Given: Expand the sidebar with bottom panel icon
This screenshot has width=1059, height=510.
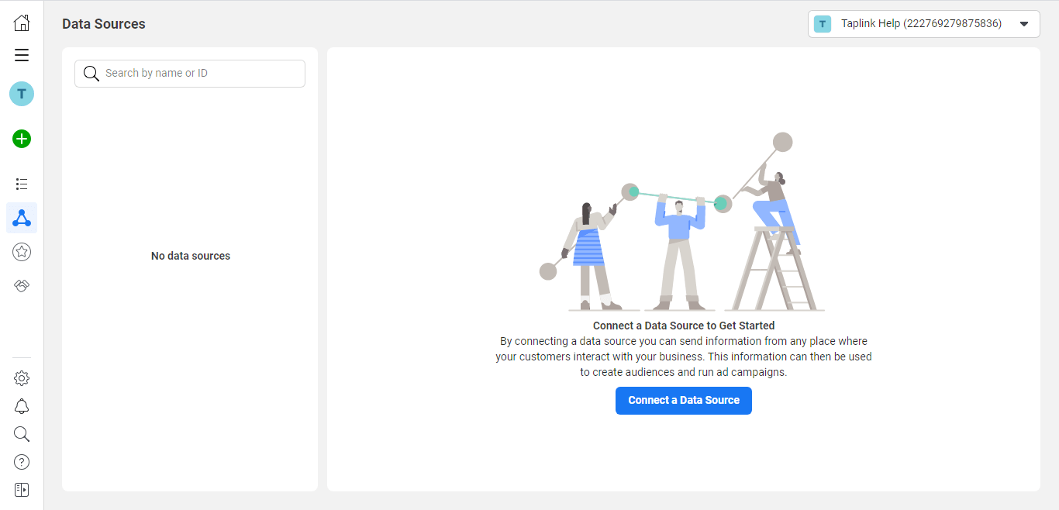Looking at the screenshot, I should pos(22,490).
